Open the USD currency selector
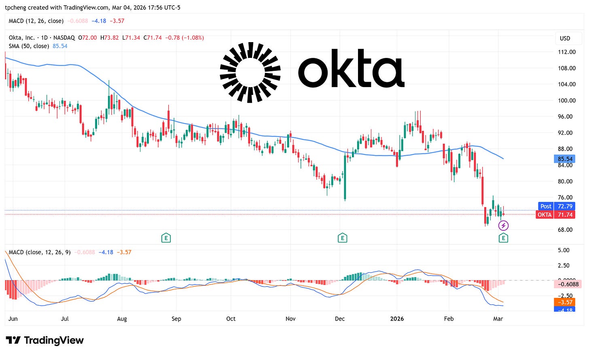589x355 pixels. (569, 38)
